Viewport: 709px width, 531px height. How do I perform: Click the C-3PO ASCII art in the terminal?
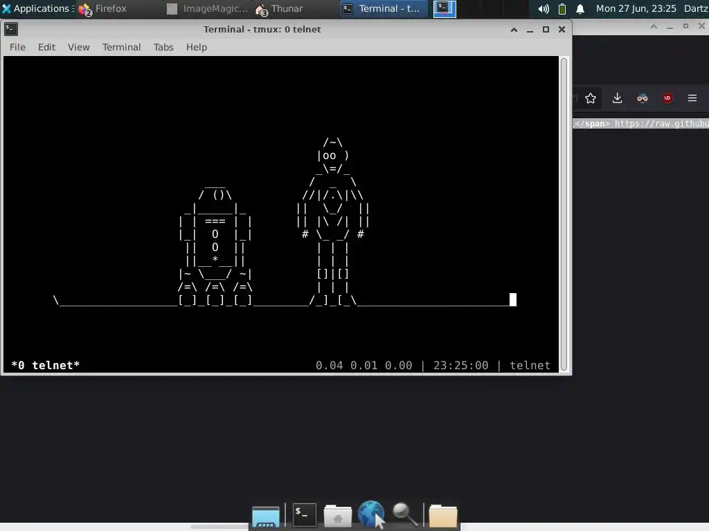[x=333, y=221]
